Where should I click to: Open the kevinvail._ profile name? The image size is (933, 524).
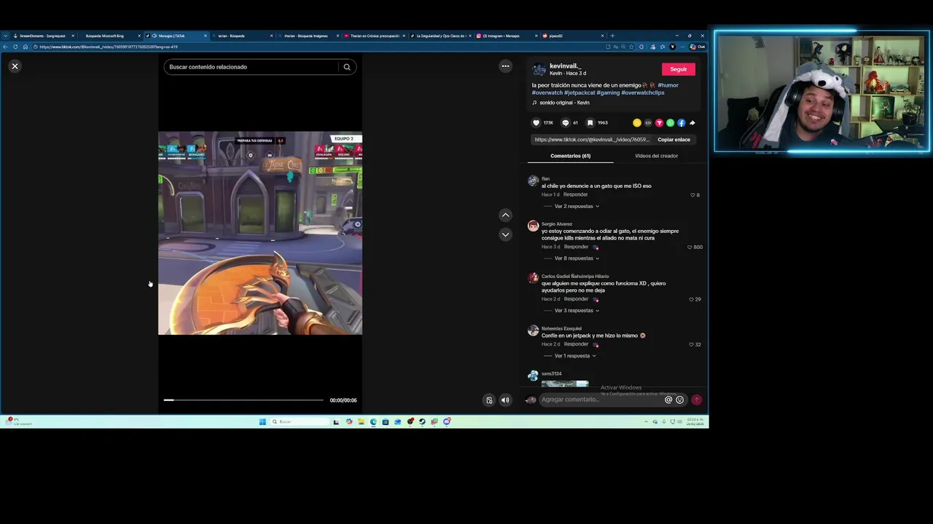565,66
